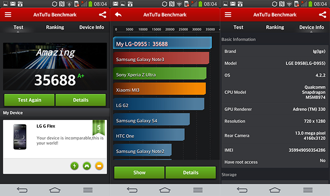Tap Have root access row
Screen dimensions: 330x196
(275, 162)
